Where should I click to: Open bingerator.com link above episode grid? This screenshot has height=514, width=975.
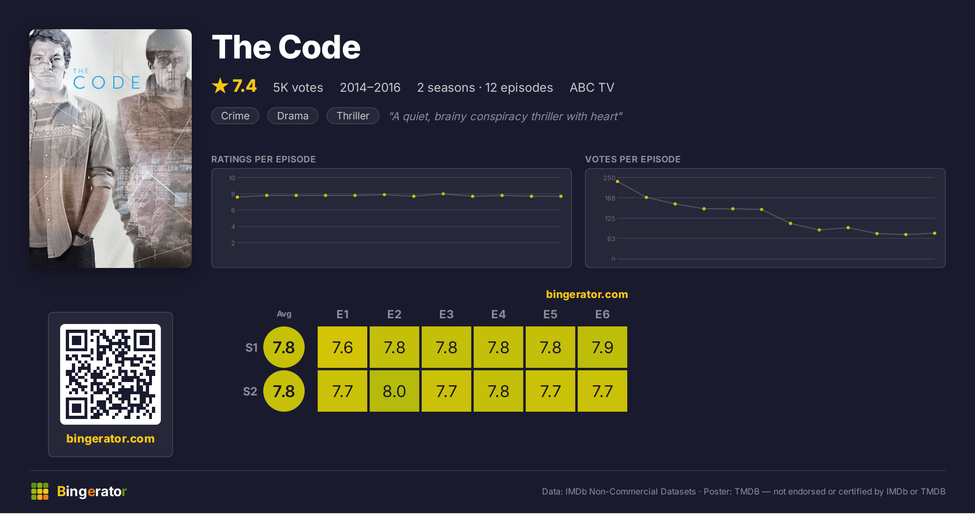tap(587, 294)
